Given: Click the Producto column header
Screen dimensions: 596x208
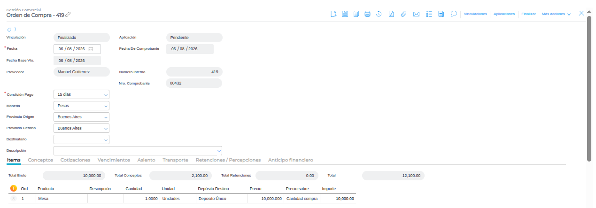Looking at the screenshot, I should (46, 189).
